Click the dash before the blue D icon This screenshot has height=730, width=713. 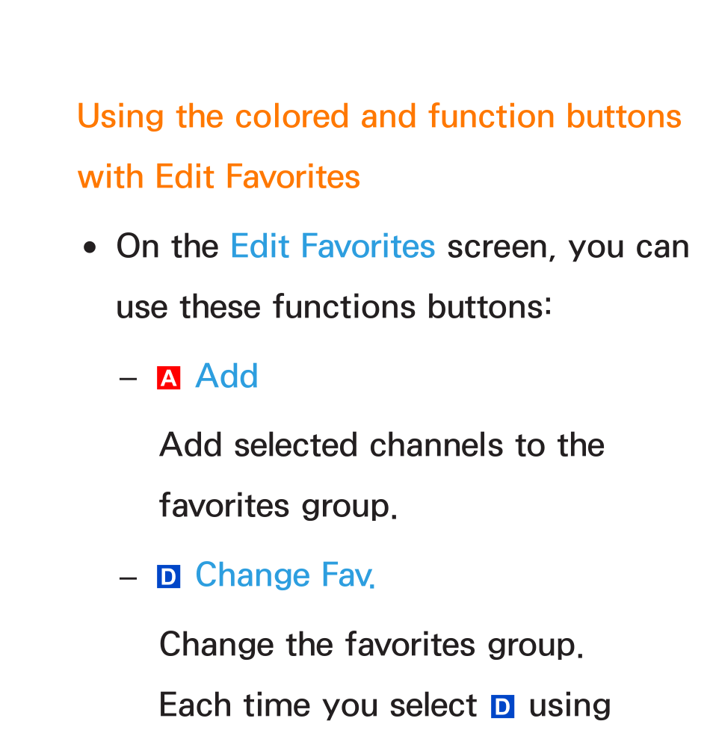128,578
